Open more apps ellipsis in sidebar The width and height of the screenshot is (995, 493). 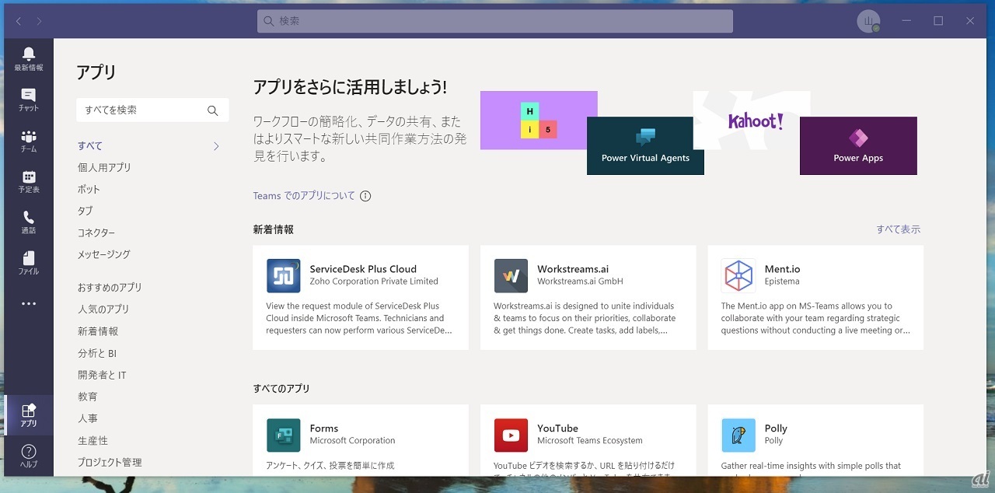click(29, 304)
